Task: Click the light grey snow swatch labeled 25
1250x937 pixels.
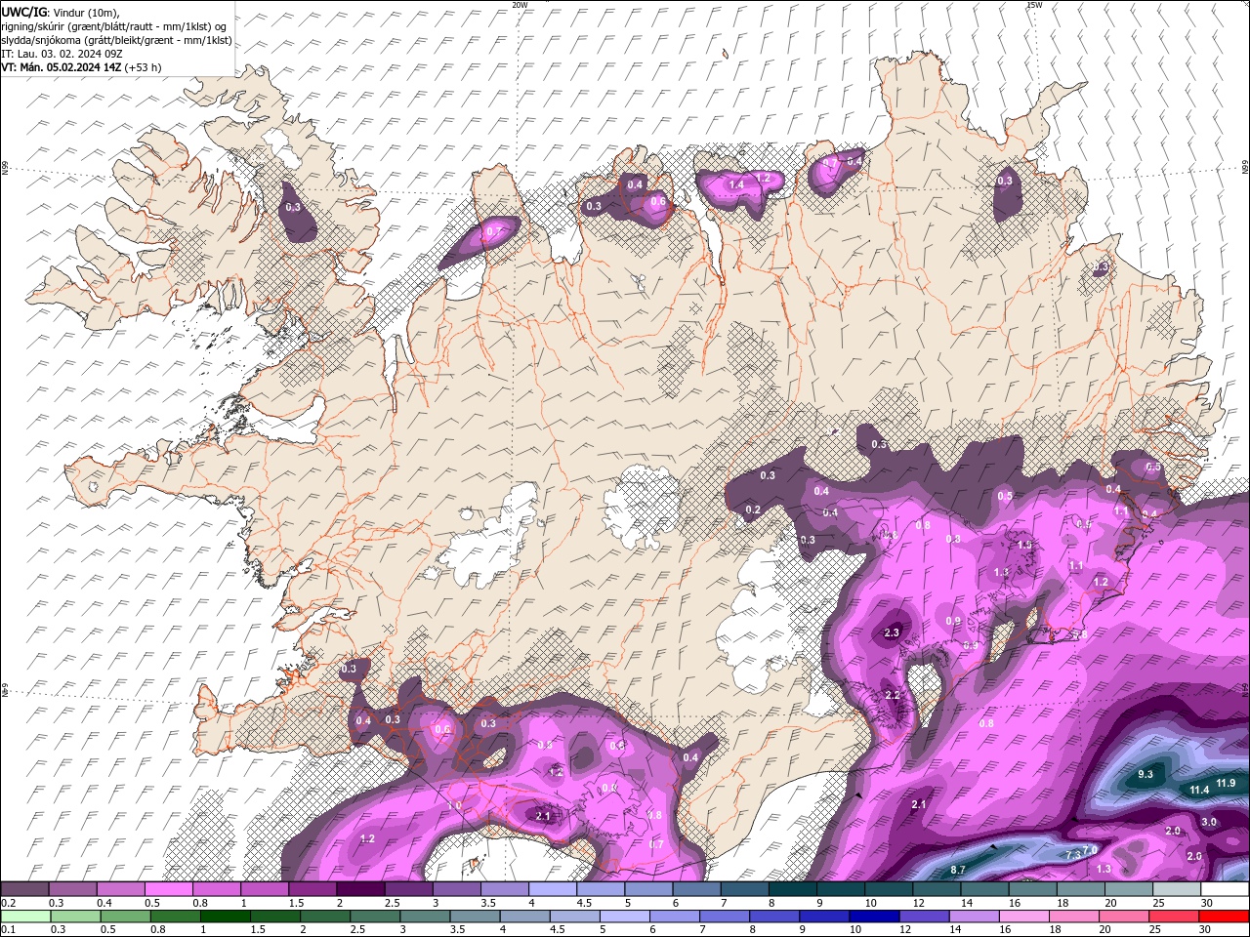Action: coord(1177,889)
